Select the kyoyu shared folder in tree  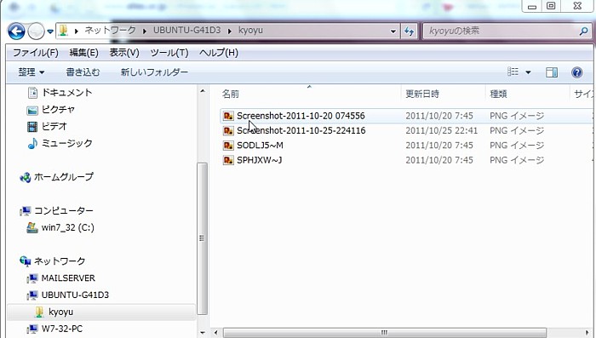tap(60, 312)
